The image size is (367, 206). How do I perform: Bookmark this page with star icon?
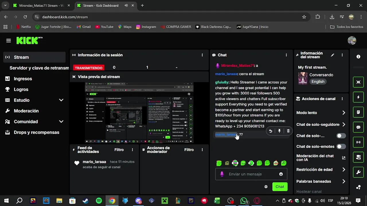point(304,17)
